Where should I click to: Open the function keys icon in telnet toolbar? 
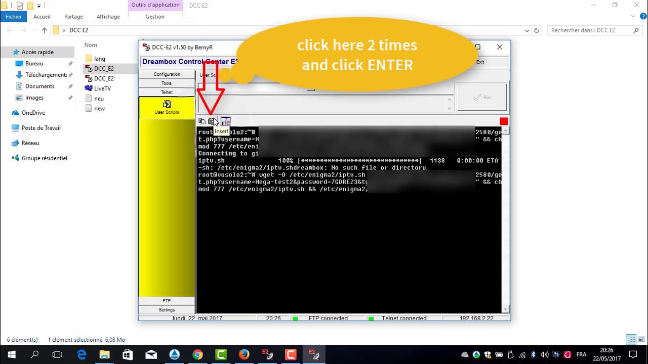point(226,121)
